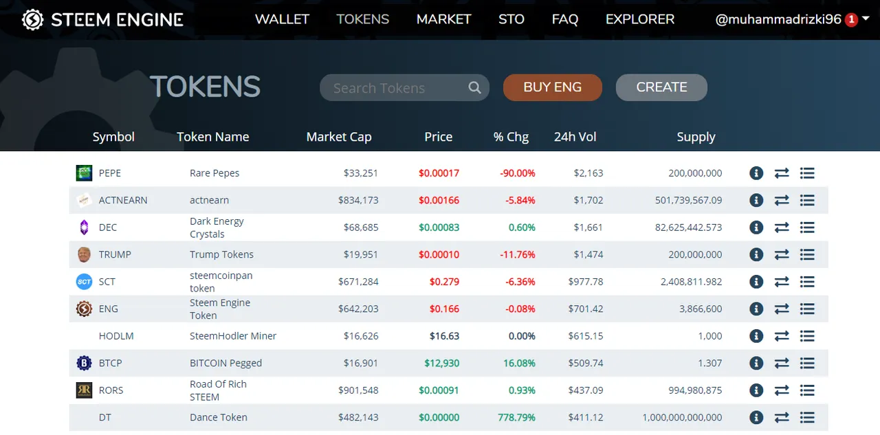Click trade arrows icon in BTCP row
This screenshot has height=435, width=880.
pos(782,363)
